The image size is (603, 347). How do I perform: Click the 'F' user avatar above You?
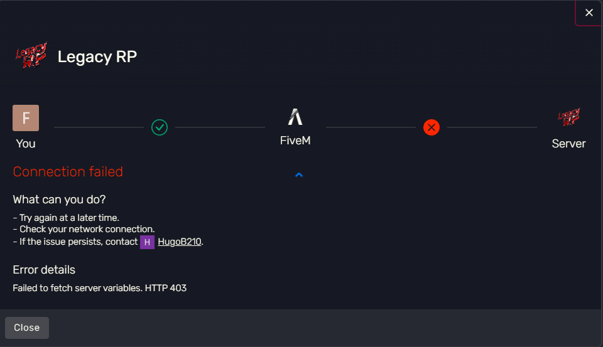(x=26, y=118)
